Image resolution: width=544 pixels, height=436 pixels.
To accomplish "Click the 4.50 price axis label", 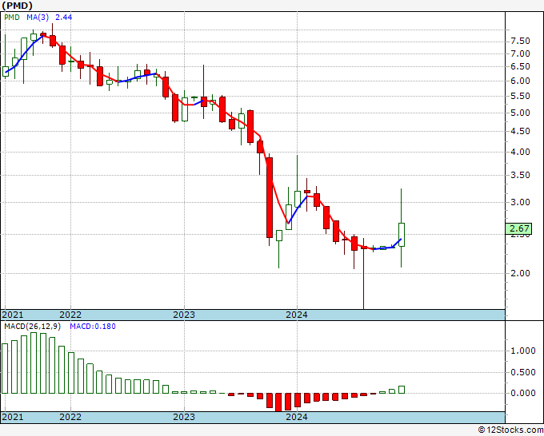I will 521,131.
